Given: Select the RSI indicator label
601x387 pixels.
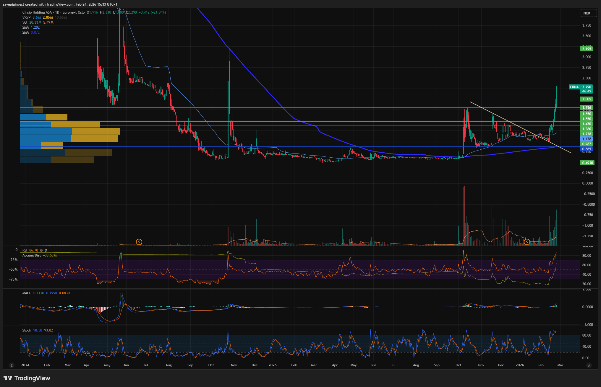Looking at the screenshot, I should (x=25, y=250).
